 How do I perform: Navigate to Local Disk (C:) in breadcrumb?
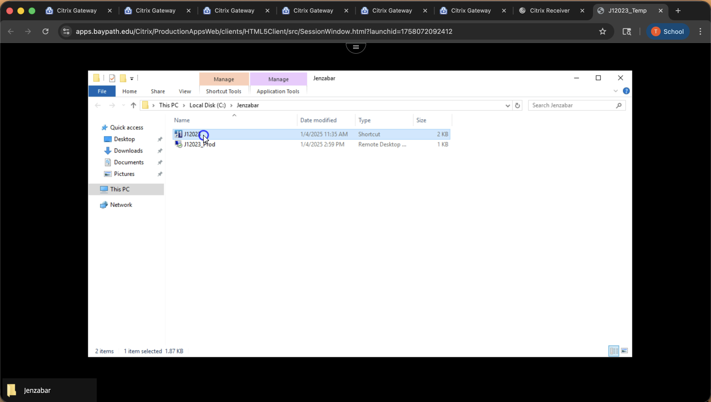pos(207,105)
